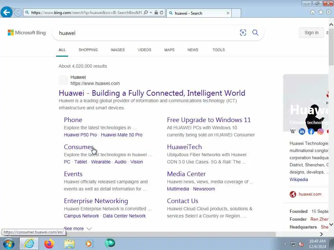The width and height of the screenshot is (334, 250).
Task: Select the ALL results tab
Action: coord(62,50)
